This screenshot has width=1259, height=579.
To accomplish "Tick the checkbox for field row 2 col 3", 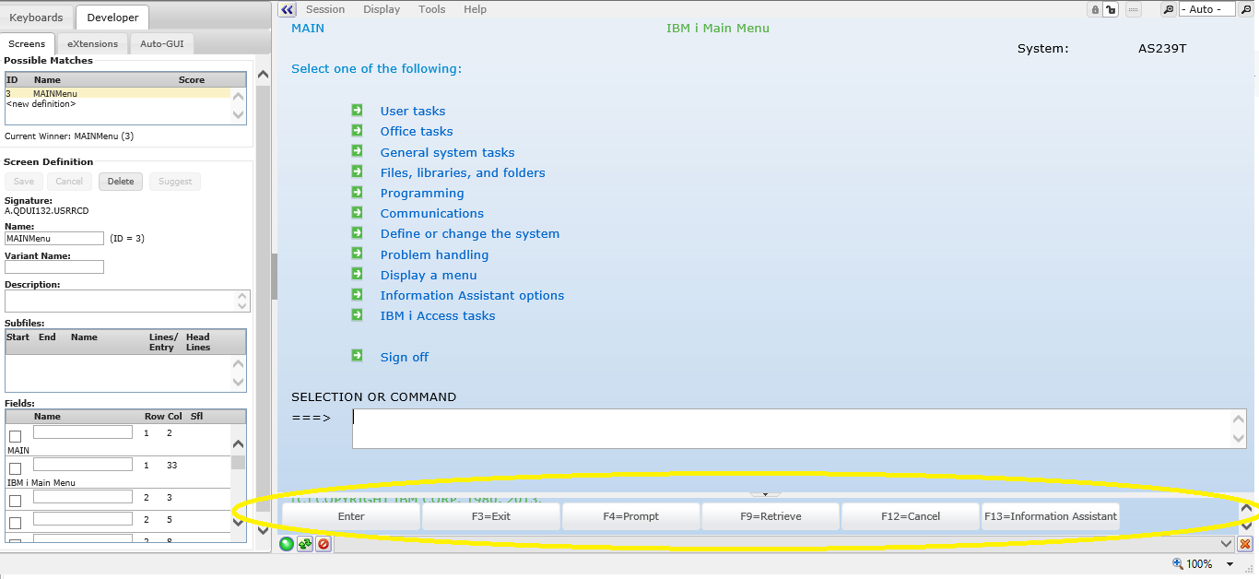I will pos(15,501).
